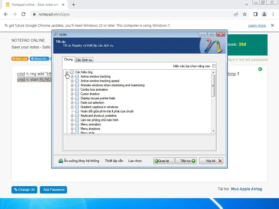Select Keyboard shortcut underline item text

click(99, 116)
